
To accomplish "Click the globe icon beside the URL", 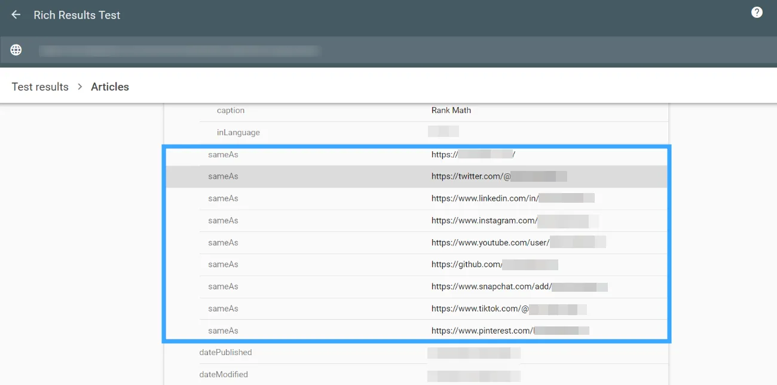I will click(x=16, y=50).
